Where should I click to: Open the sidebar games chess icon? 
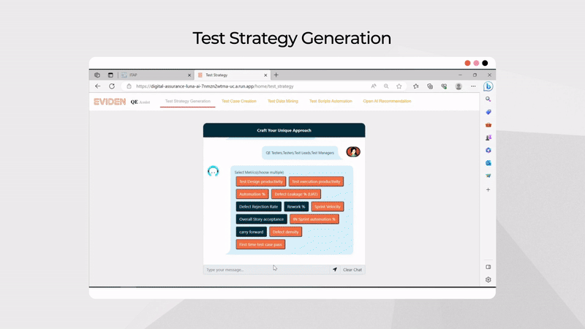point(488,137)
